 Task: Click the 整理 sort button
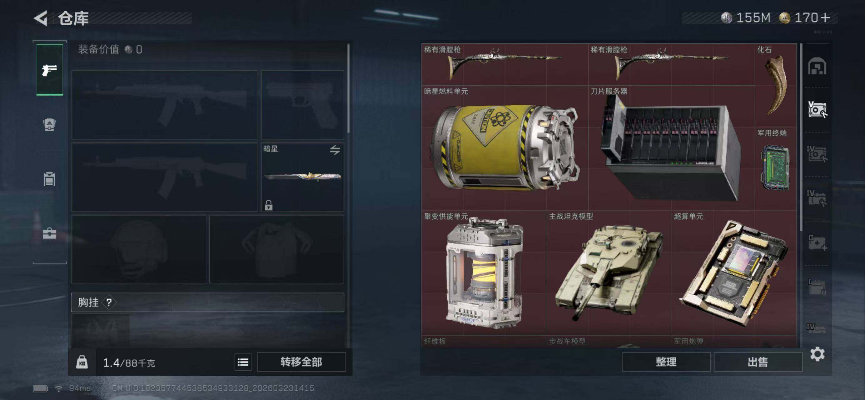[666, 362]
